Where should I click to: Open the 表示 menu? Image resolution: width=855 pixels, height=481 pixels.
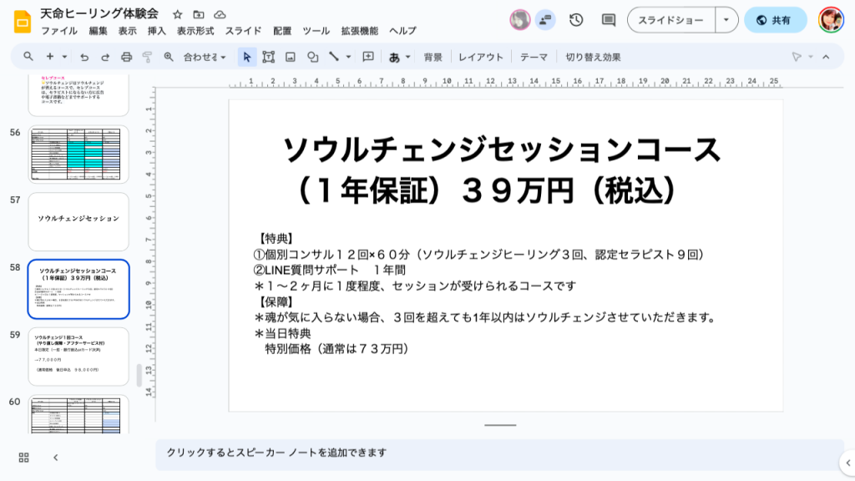128,31
